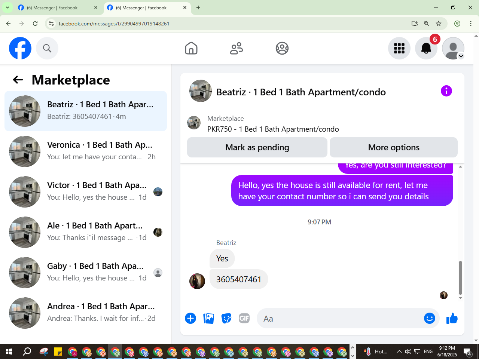Open the Groups icon

(282, 48)
